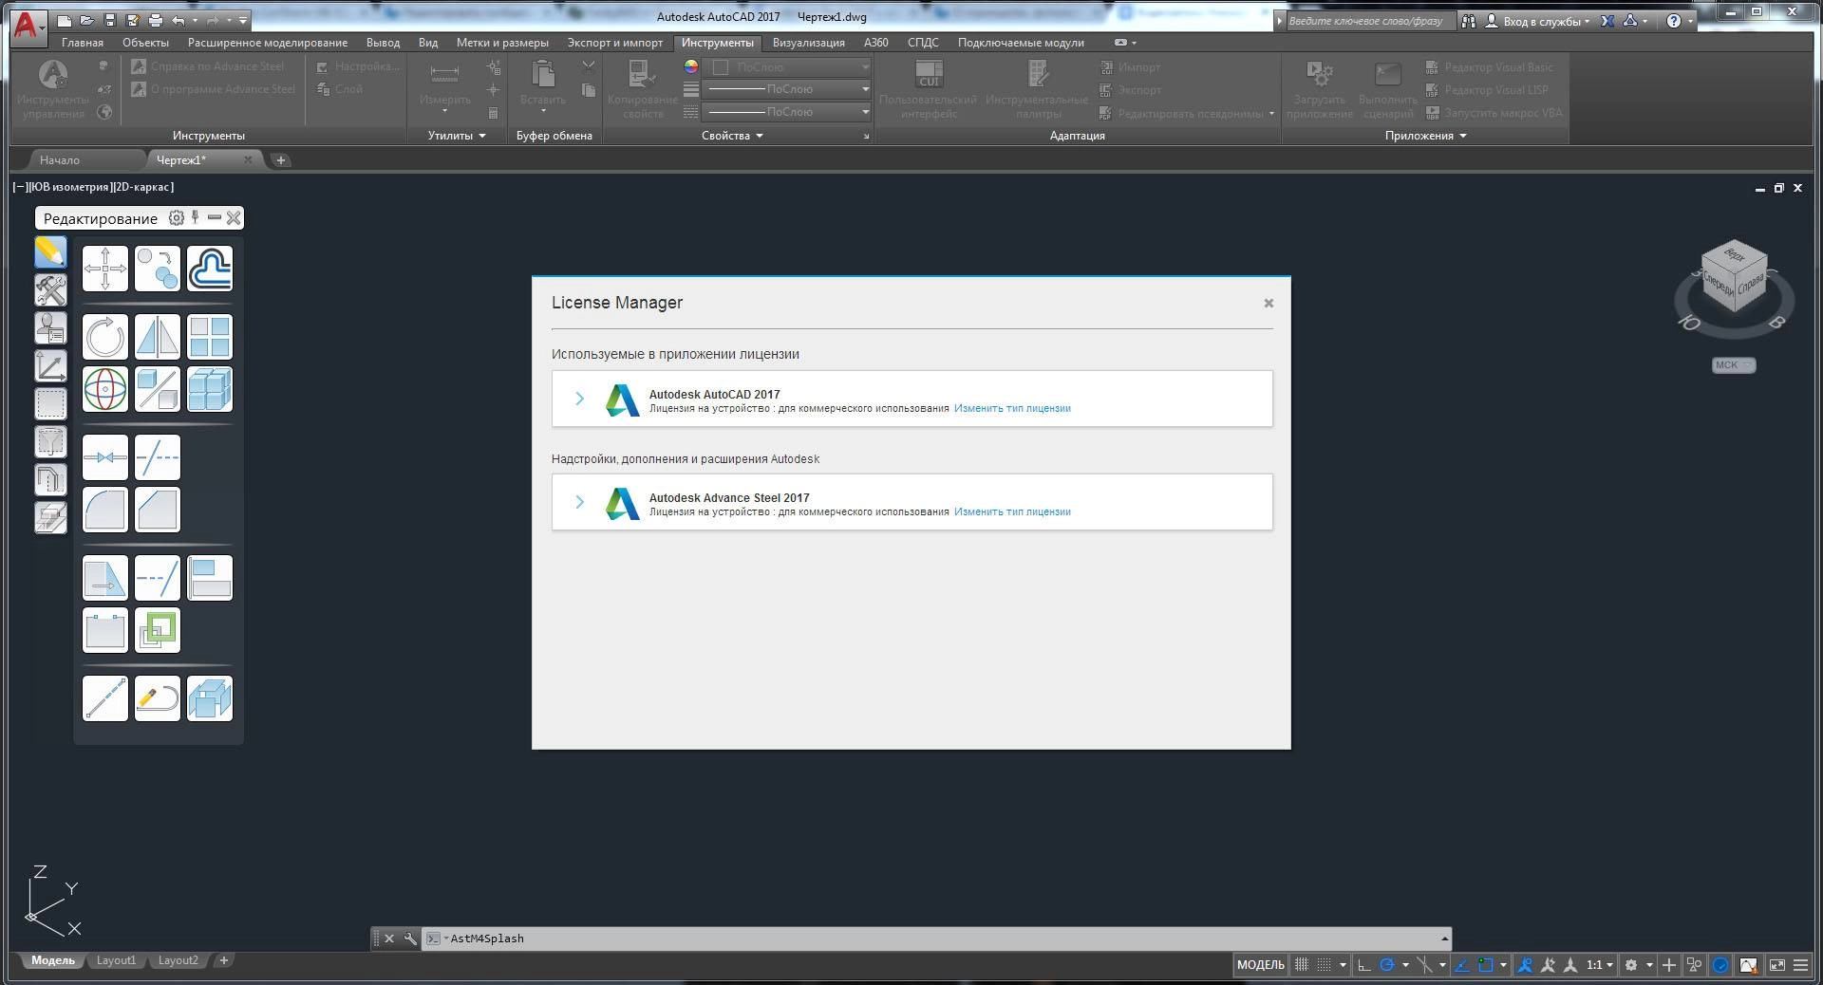This screenshot has height=985, width=1823.
Task: Select the diagonal line with endpoints tool
Action: (x=105, y=698)
